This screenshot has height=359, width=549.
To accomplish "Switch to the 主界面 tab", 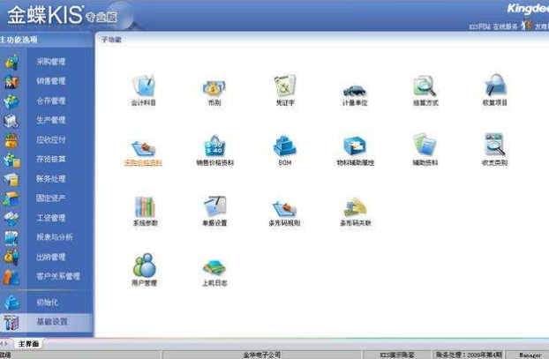I will 28,344.
